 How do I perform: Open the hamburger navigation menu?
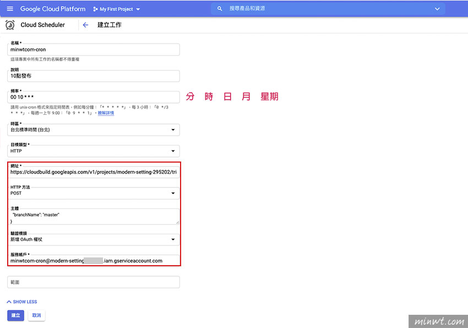(10, 9)
